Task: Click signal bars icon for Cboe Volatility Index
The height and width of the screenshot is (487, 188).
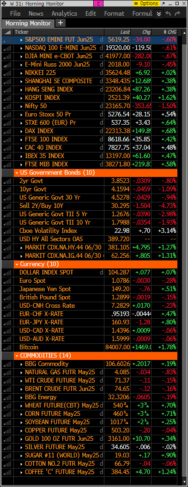Action: click(x=8, y=231)
